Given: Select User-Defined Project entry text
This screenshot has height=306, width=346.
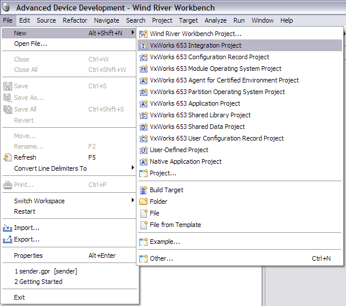Looking at the screenshot, I should [x=179, y=150].
